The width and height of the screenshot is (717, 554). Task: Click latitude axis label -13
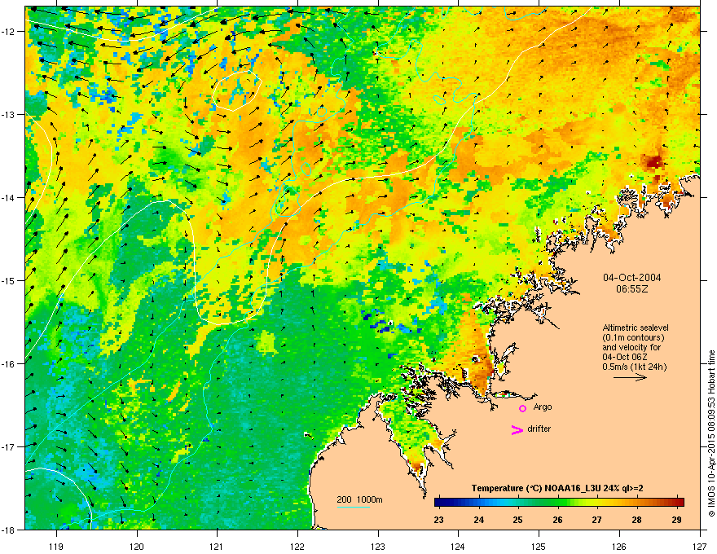(10, 114)
